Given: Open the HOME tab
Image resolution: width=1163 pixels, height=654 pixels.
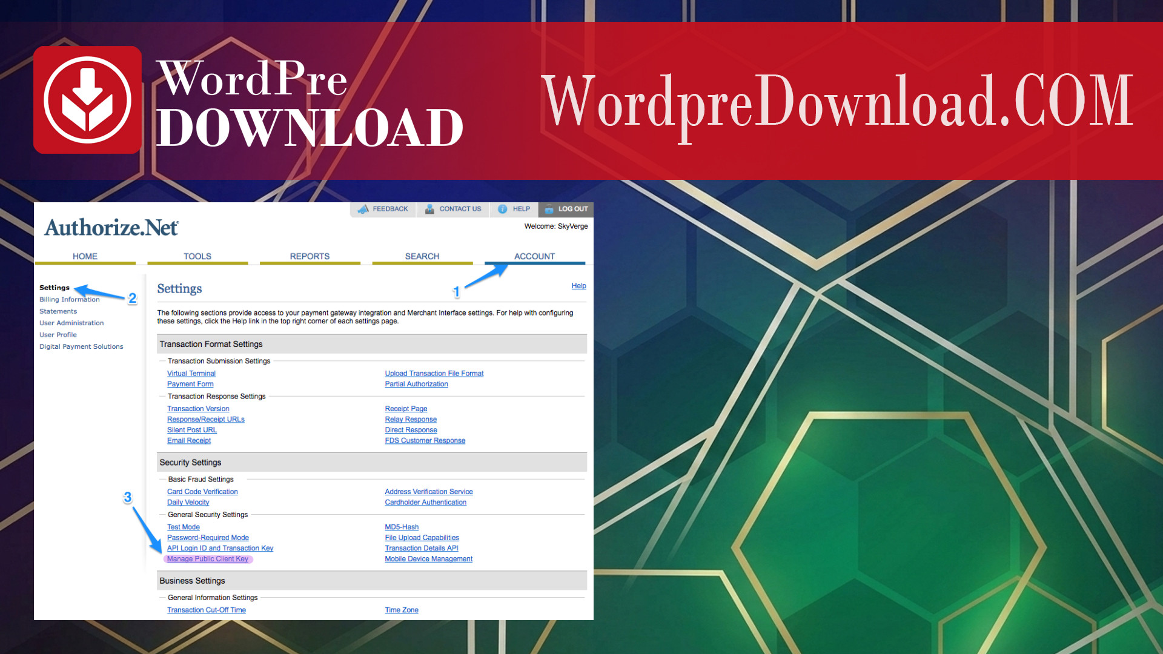Looking at the screenshot, I should (85, 256).
